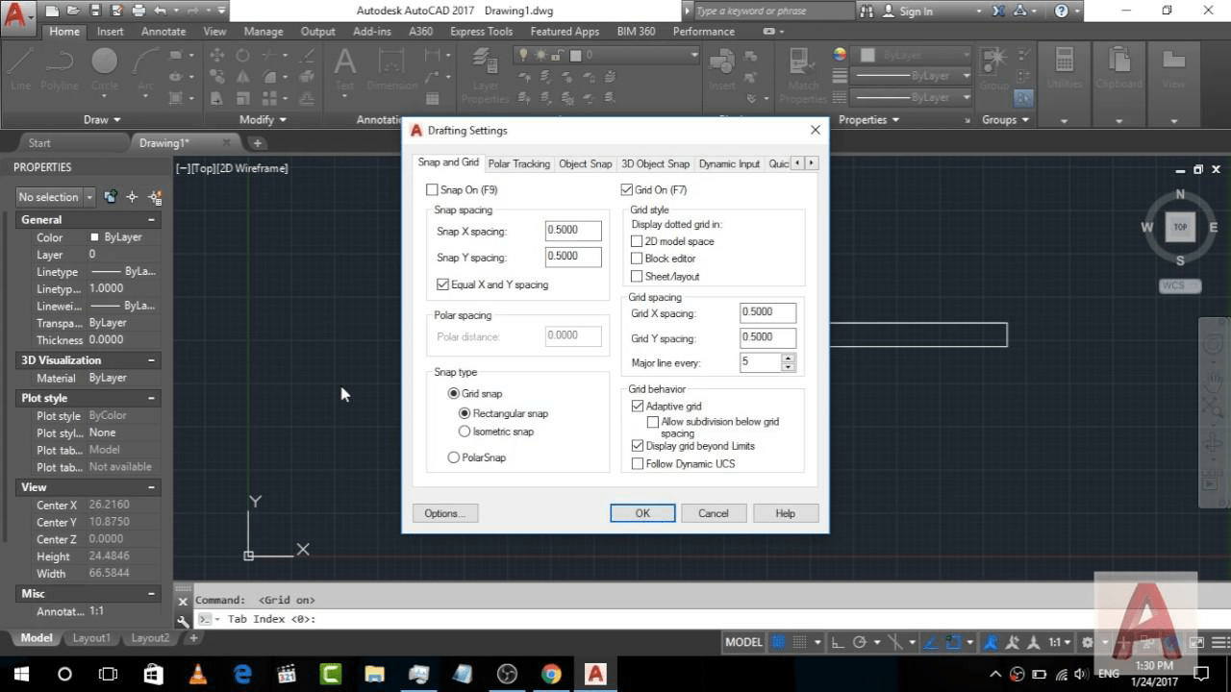Screen dimensions: 1231x692
Task: Click OK to confirm drafting settings
Action: 641,512
